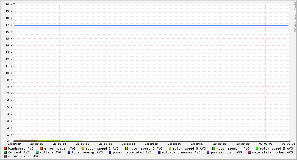Click the purple pwm_setpoint AVG swatch
The height and width of the screenshot is (160, 297).
[208, 152]
